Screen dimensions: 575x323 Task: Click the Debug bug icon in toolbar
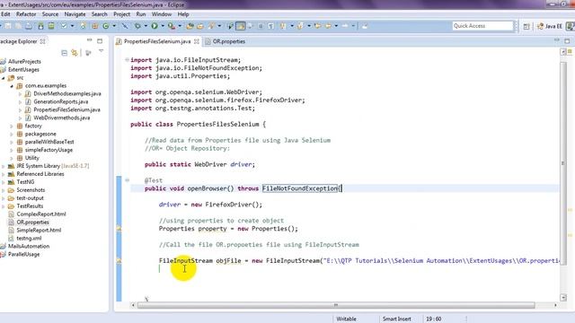137,26
